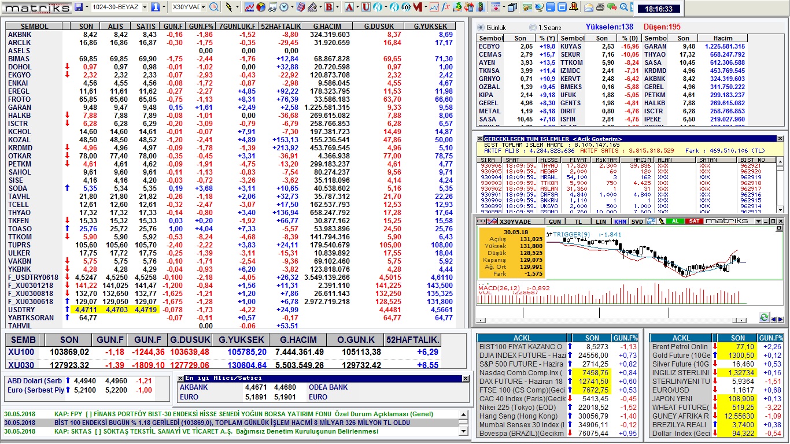Click the magnifier symbol search icon
The height and width of the screenshot is (444, 790).
pyautogui.click(x=213, y=7)
